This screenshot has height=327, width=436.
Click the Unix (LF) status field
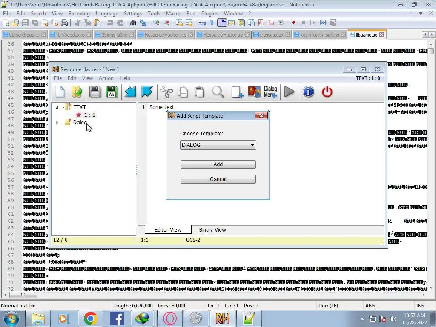point(328,306)
